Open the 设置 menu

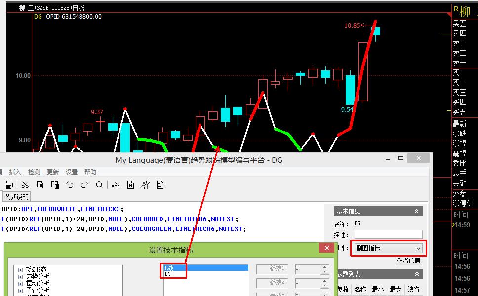tap(72, 172)
